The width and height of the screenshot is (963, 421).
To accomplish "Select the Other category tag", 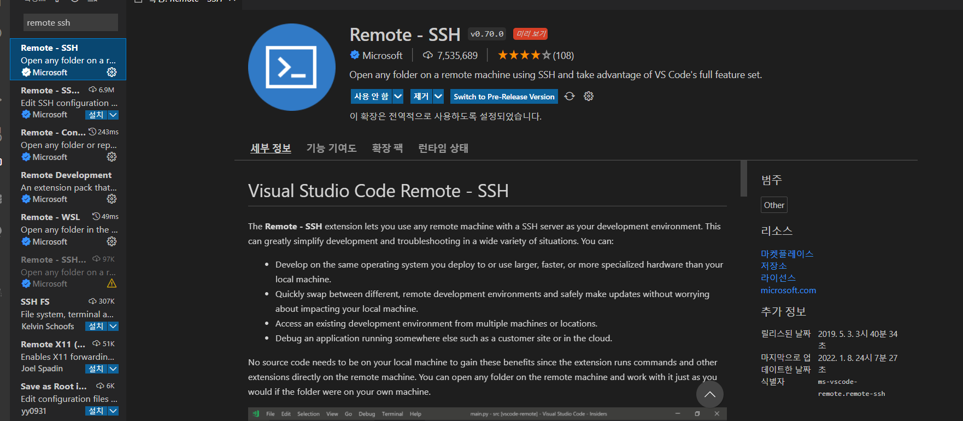I will [x=774, y=205].
